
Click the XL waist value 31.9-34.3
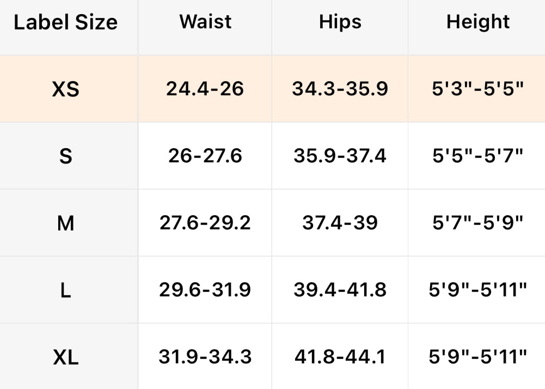(x=205, y=357)
